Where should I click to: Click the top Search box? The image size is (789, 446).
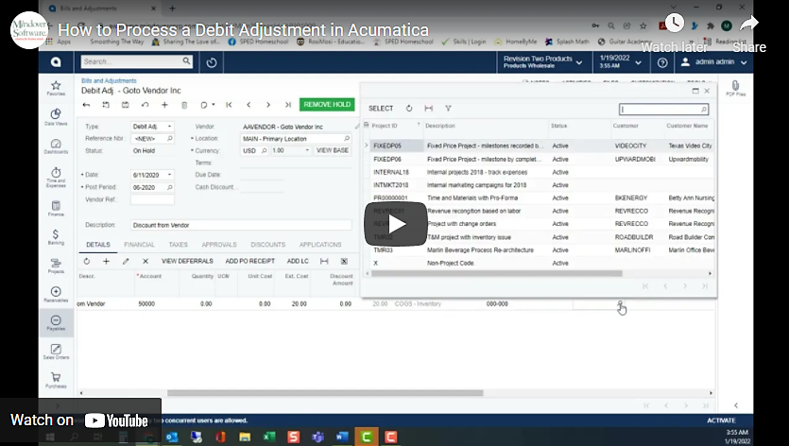coord(136,61)
